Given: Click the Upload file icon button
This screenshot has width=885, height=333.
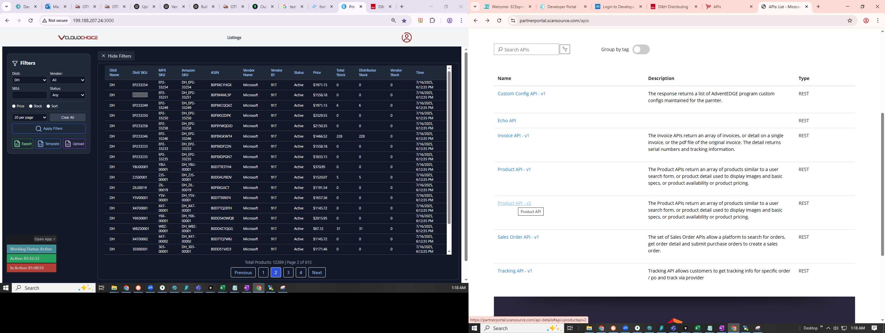Looking at the screenshot, I should point(74,144).
